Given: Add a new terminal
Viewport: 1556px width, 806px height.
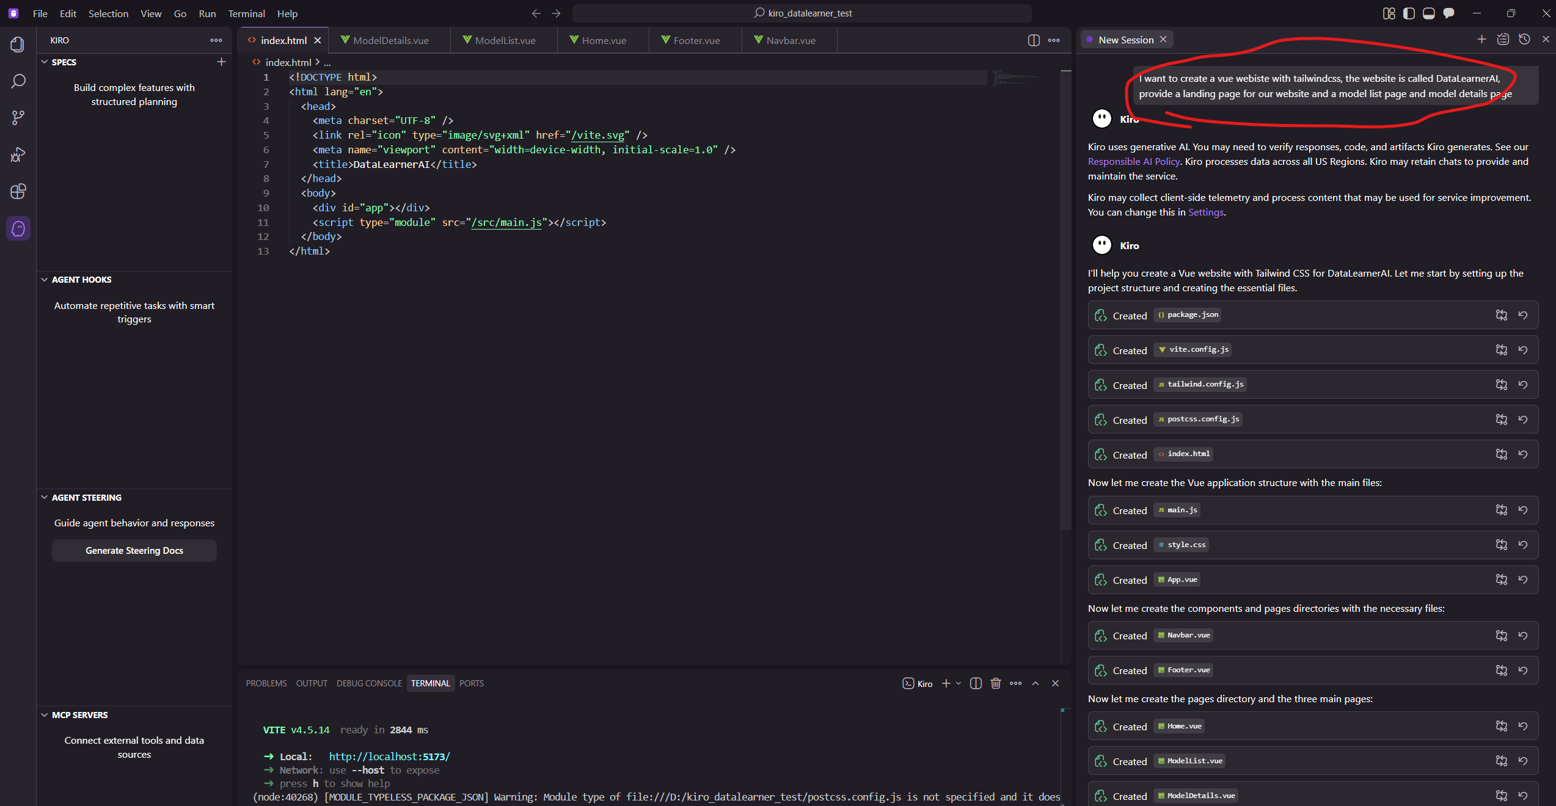Looking at the screenshot, I should (946, 683).
